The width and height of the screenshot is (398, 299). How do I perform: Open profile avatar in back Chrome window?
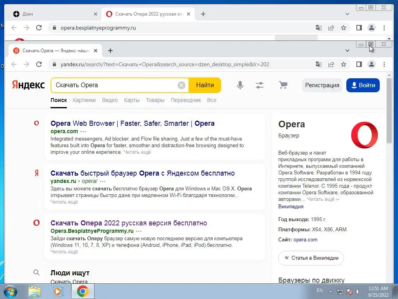coord(371,28)
